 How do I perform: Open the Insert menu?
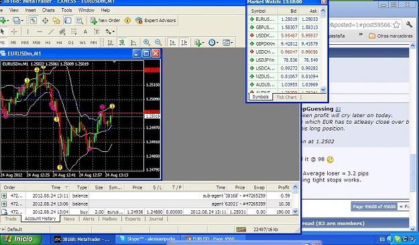(30, 10)
